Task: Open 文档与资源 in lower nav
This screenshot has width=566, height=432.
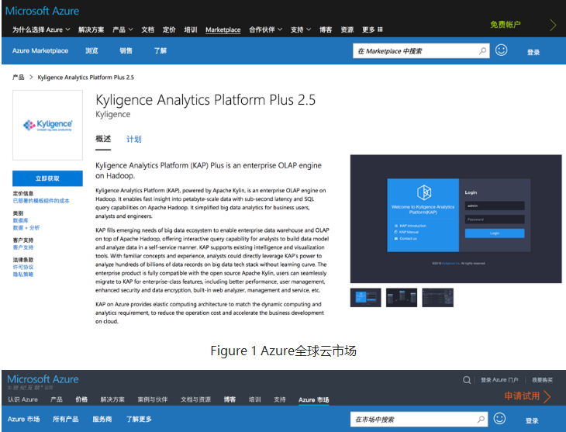Action: point(195,399)
